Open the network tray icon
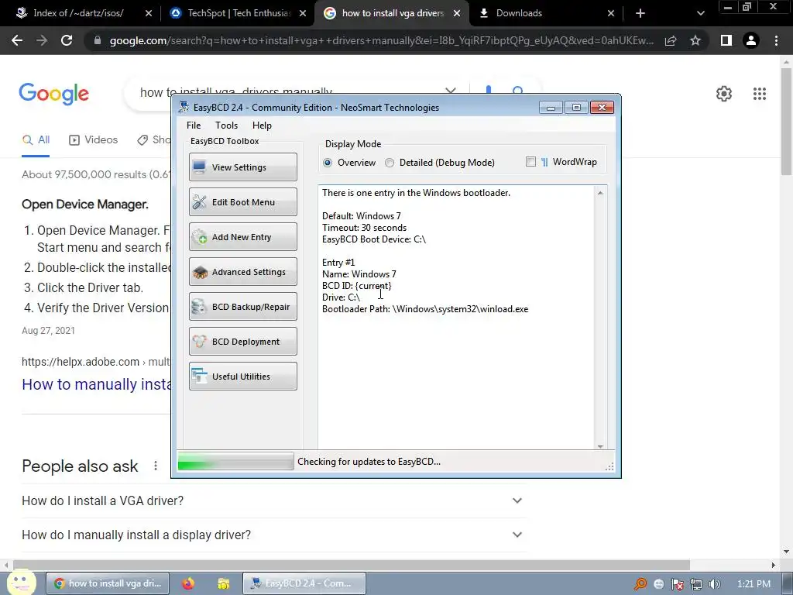The height and width of the screenshot is (595, 793). pos(696,584)
